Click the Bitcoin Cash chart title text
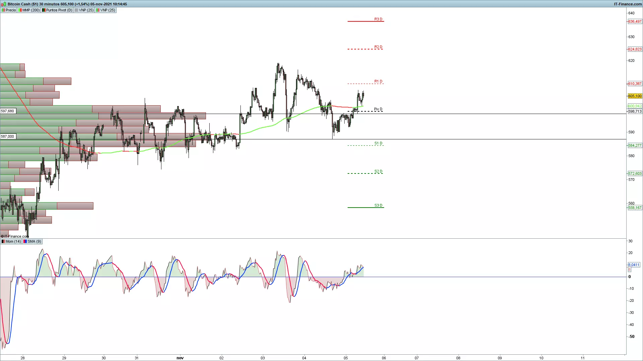 (x=67, y=4)
